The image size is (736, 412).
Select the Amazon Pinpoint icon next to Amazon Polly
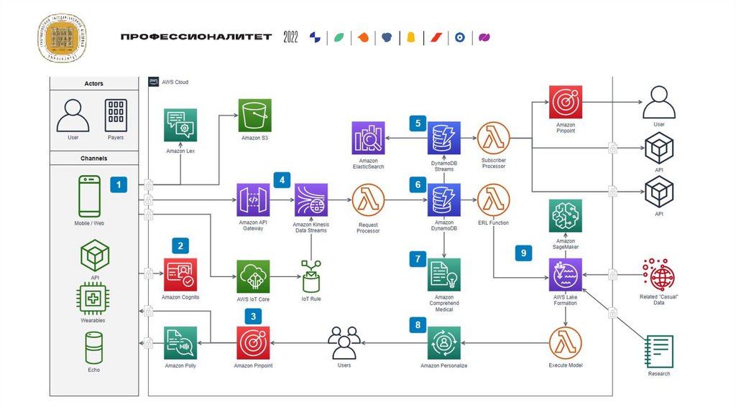coord(253,343)
